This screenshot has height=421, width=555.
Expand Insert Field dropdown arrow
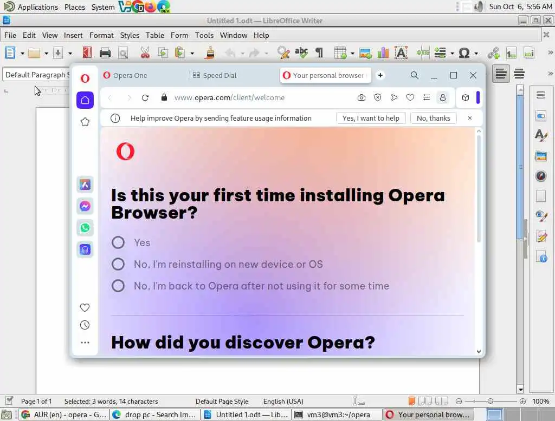(x=452, y=54)
